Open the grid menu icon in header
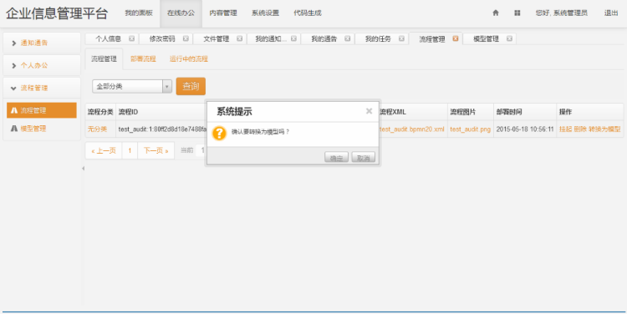The width and height of the screenshot is (627, 314). point(517,13)
